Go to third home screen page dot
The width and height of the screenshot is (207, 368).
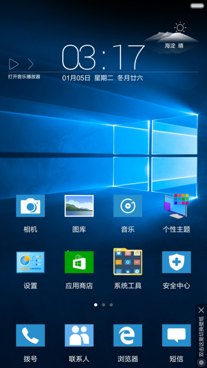click(x=111, y=305)
